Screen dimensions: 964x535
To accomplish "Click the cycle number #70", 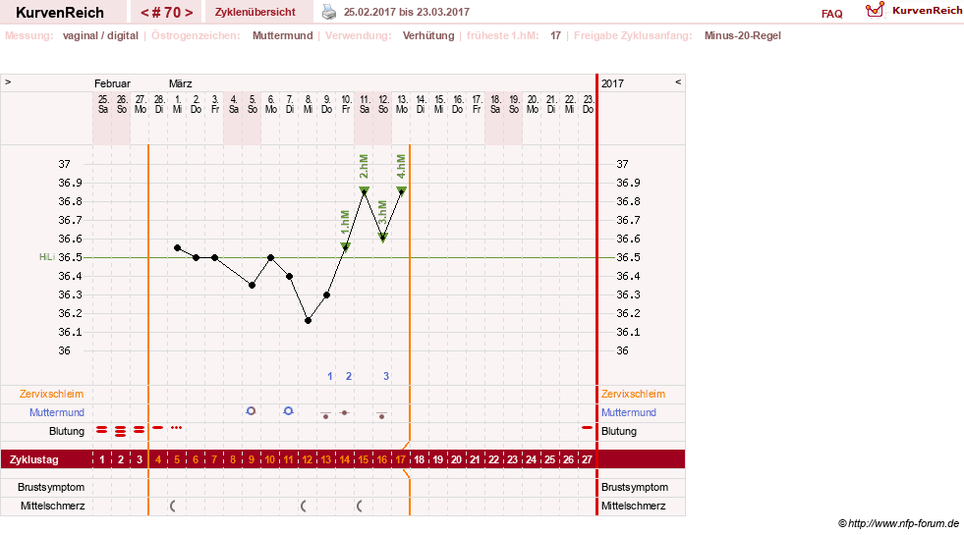I will tap(167, 13).
